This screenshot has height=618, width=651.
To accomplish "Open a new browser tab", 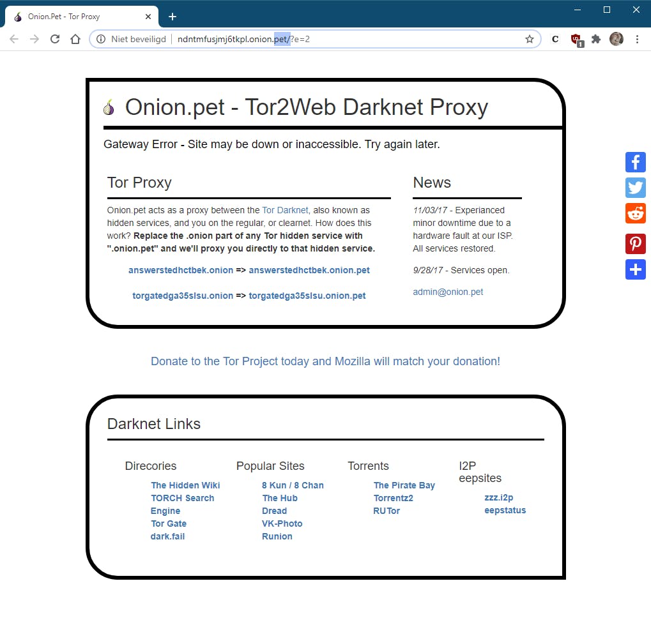I will pyautogui.click(x=172, y=17).
